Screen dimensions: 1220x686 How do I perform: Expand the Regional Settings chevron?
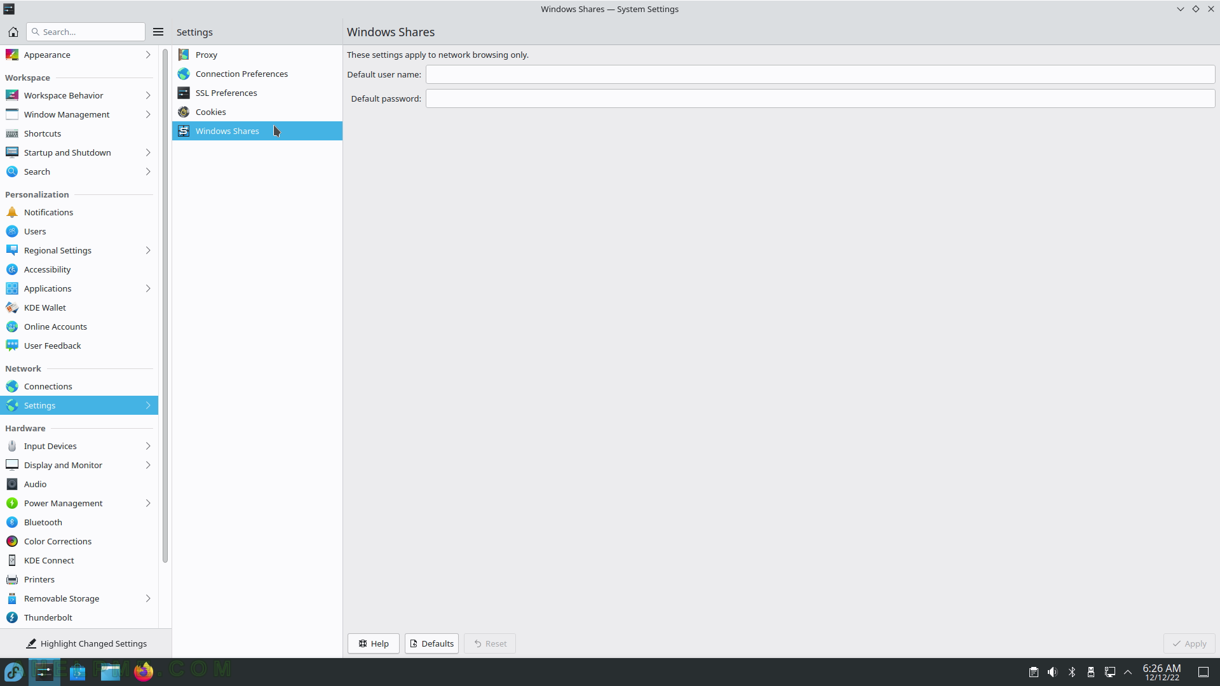click(148, 250)
